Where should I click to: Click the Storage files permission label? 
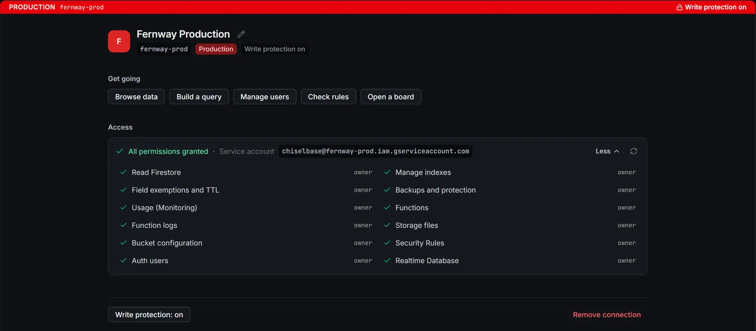coord(417,225)
